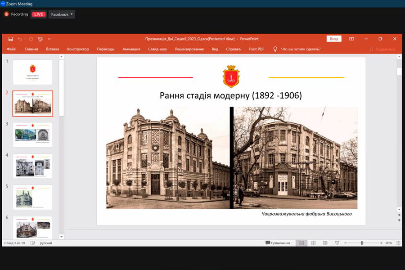Click zoom out minus button
This screenshot has width=405, height=270.
346,243
